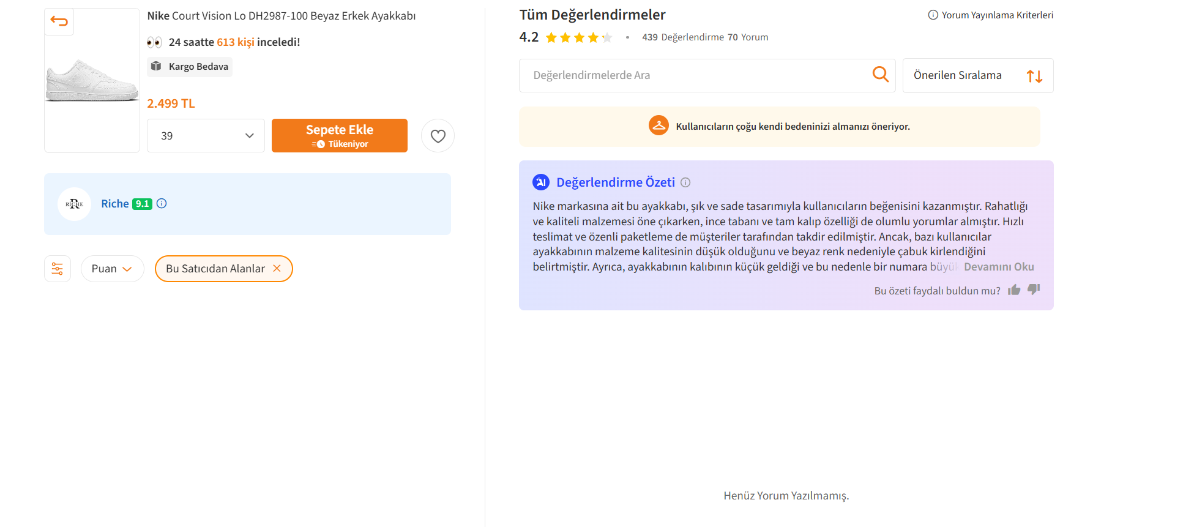Remove the Bu Satıcıdan Alanlar filter

coord(277,269)
